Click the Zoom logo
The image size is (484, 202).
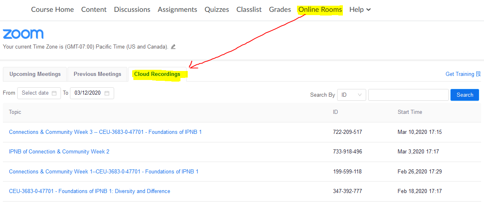pos(23,34)
